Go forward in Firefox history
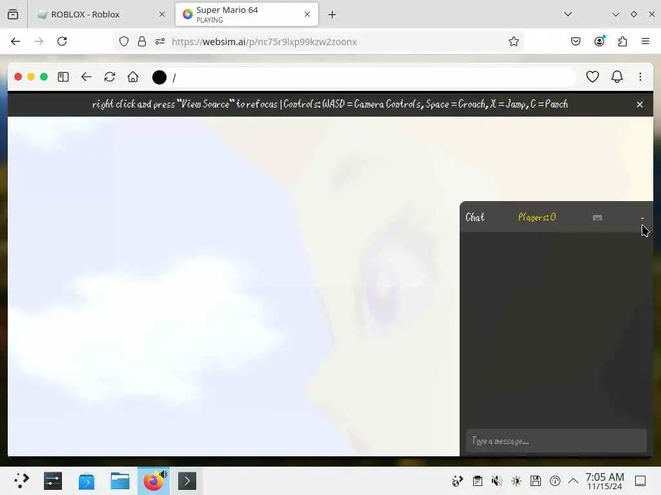The width and height of the screenshot is (661, 495). 39,41
